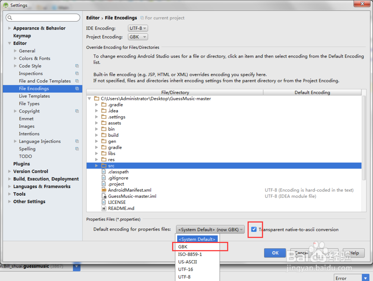This screenshot has width=373, height=281.
Task: Click the OK button
Action: pos(275,253)
